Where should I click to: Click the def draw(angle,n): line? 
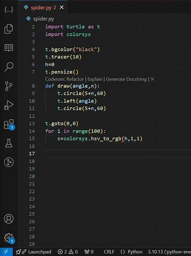pos(72,86)
